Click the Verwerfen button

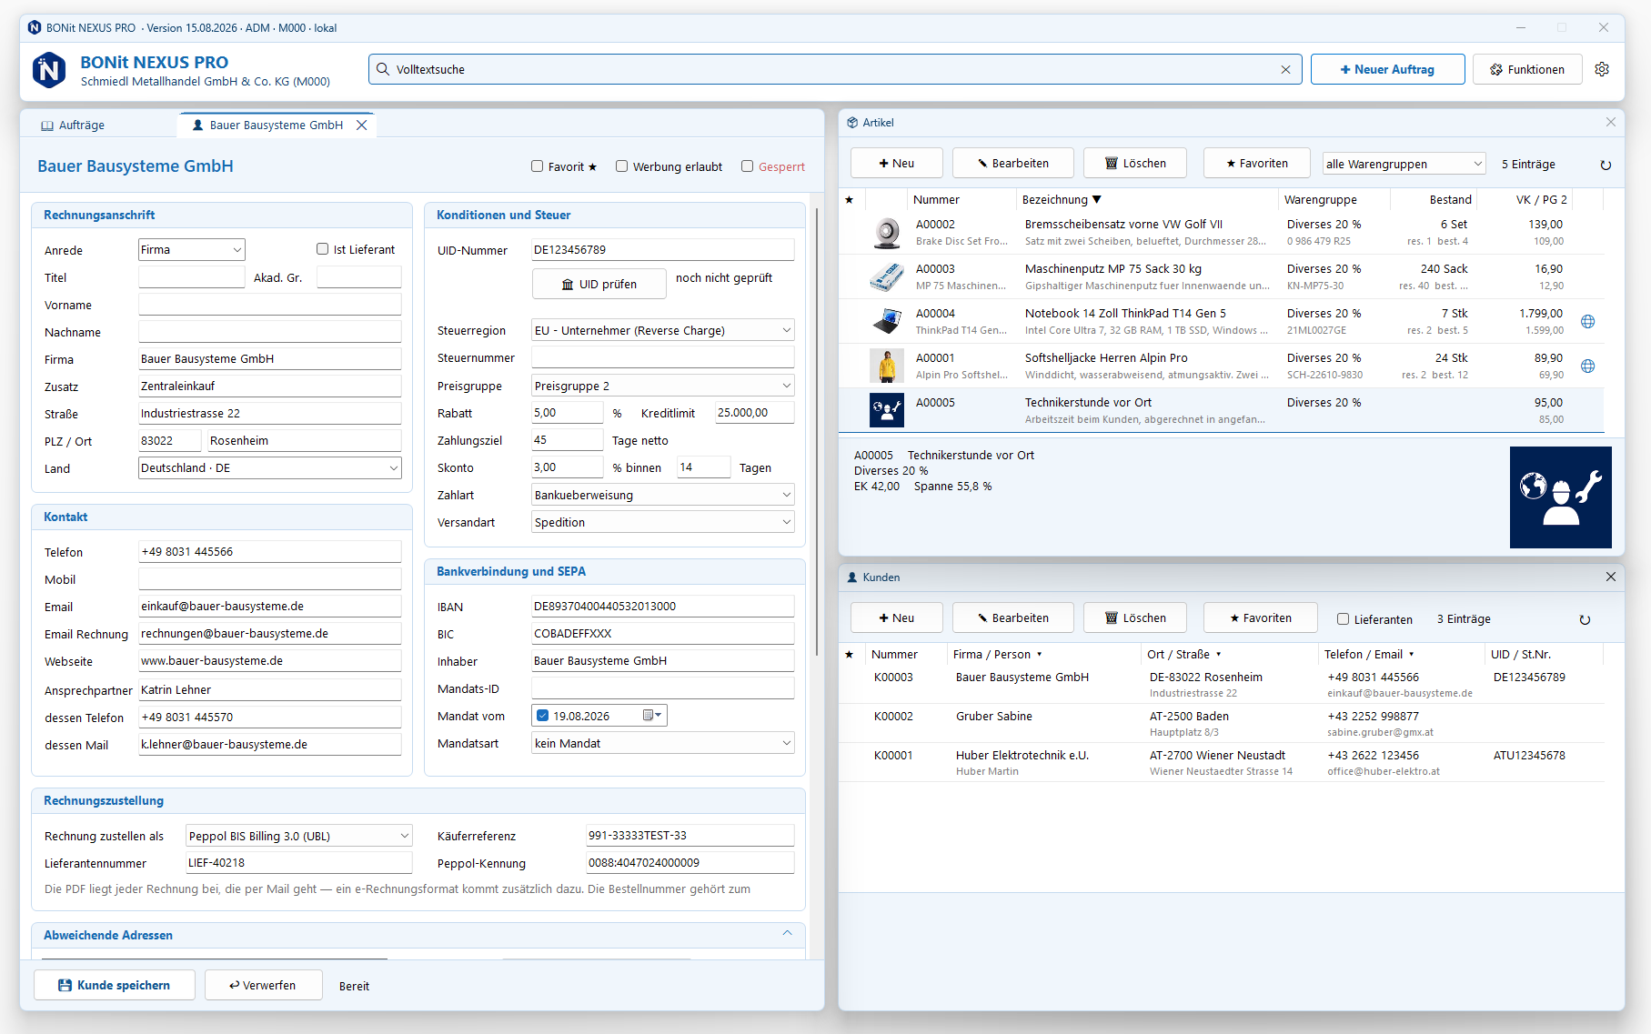coord(263,985)
